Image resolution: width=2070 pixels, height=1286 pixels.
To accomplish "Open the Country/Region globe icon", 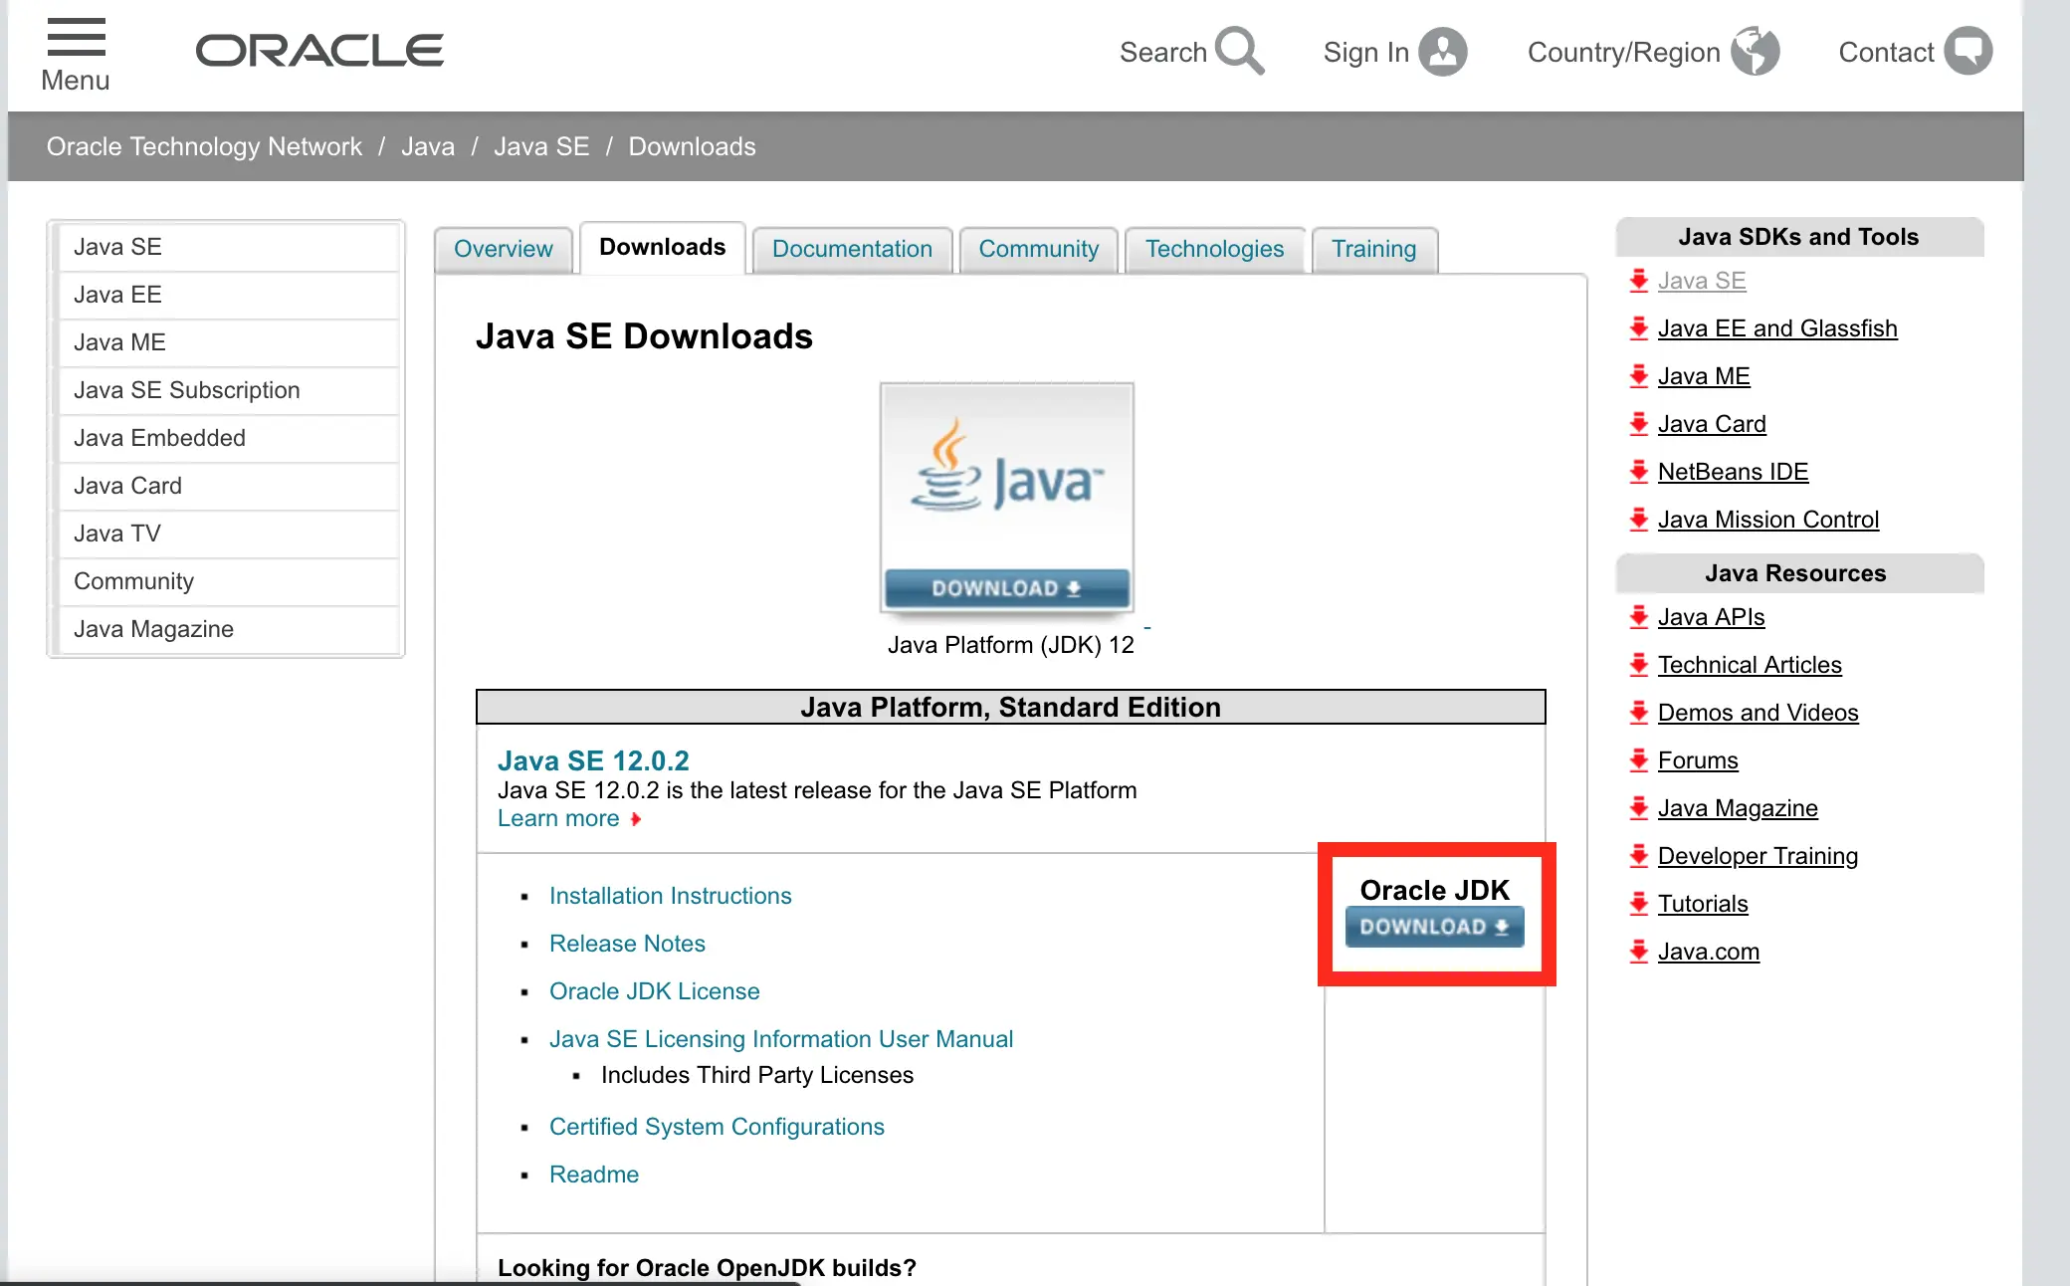I will coord(1755,52).
